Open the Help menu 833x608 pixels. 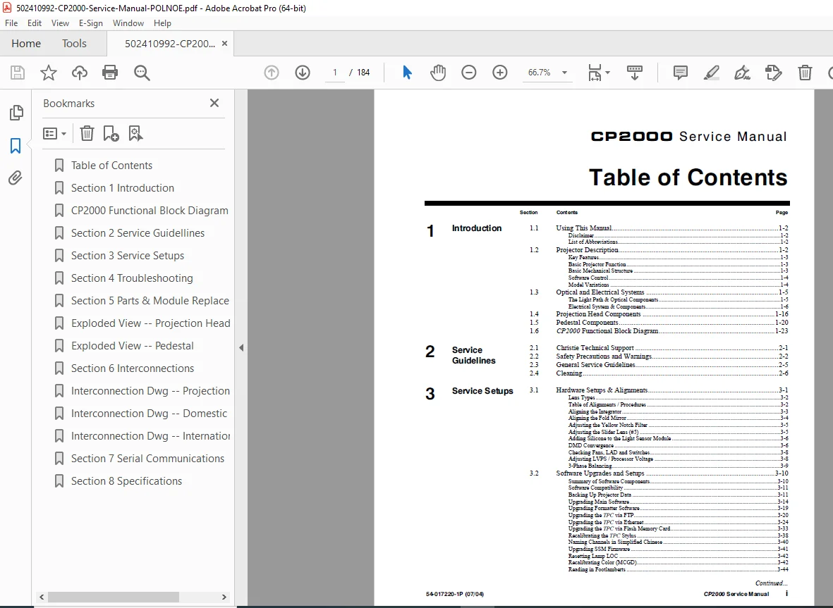(x=162, y=23)
